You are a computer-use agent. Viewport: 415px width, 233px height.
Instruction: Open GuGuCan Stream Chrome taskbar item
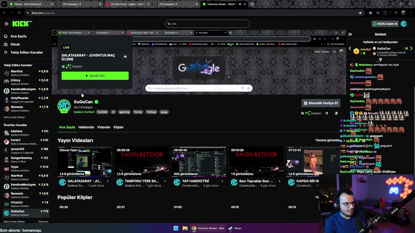[x=208, y=228]
